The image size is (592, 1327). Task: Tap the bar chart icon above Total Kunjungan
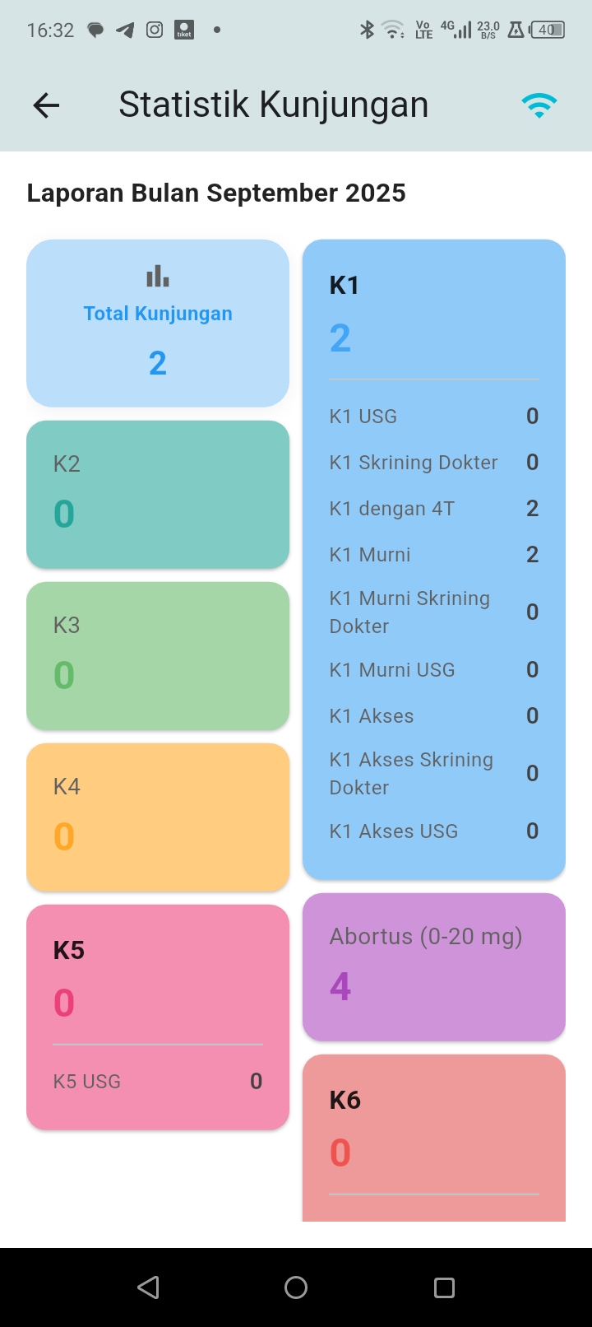click(158, 277)
